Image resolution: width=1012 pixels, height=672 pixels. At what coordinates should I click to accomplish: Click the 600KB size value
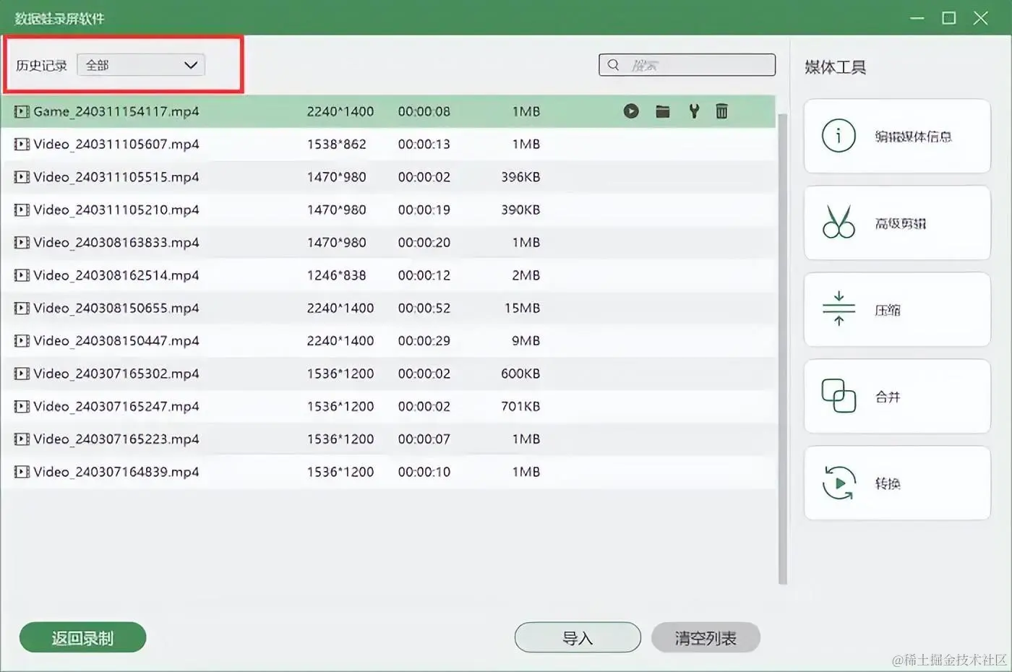pos(520,374)
